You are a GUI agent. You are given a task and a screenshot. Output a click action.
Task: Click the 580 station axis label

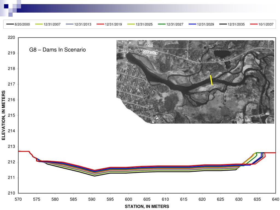coord(55,199)
